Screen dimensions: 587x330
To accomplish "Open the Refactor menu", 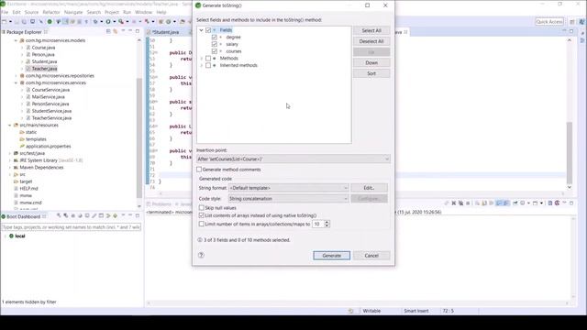I will [x=51, y=12].
